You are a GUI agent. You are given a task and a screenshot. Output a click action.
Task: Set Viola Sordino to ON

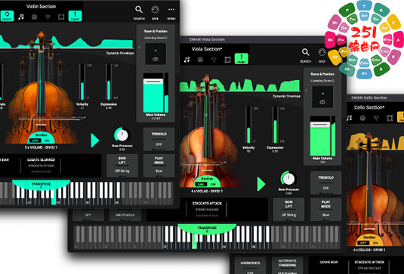click(x=213, y=184)
